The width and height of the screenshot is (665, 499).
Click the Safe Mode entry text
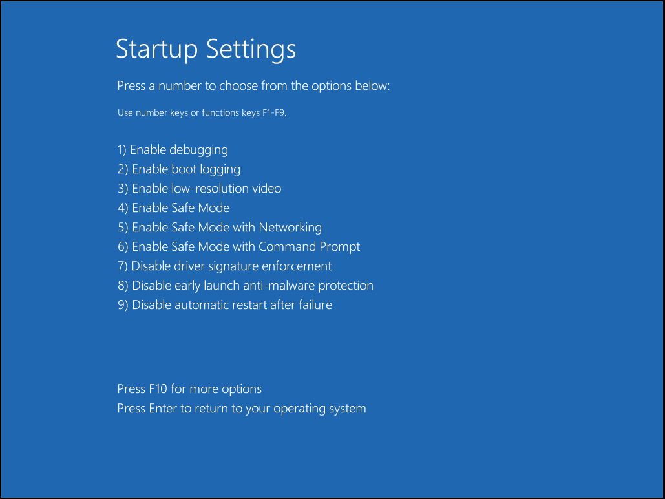181,207
